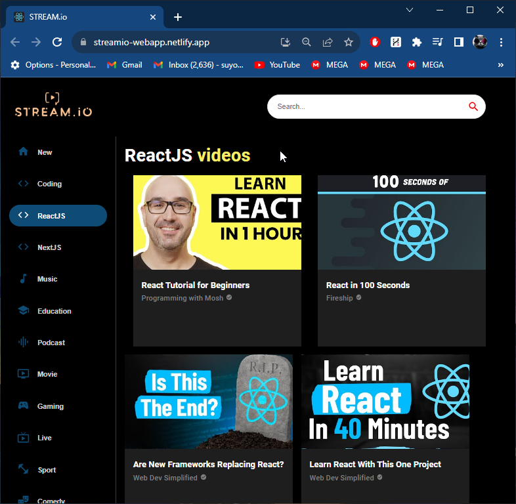Click the install app icon in address bar
The height and width of the screenshot is (504, 516).
[x=286, y=42]
